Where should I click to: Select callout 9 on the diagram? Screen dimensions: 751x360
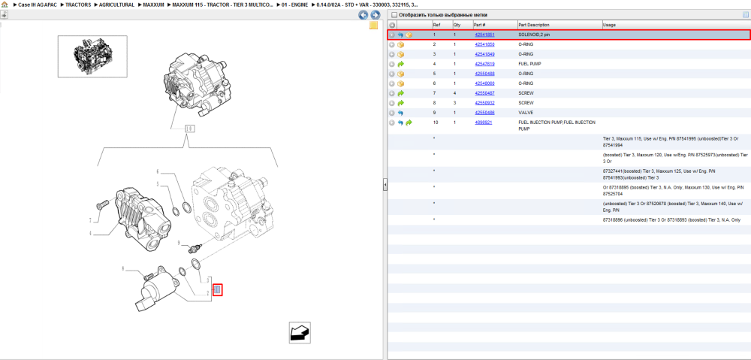coord(179,244)
